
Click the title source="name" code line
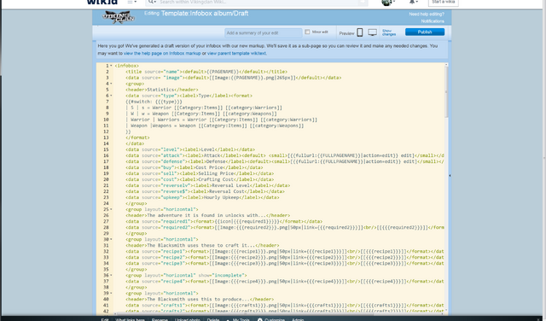[x=206, y=72]
